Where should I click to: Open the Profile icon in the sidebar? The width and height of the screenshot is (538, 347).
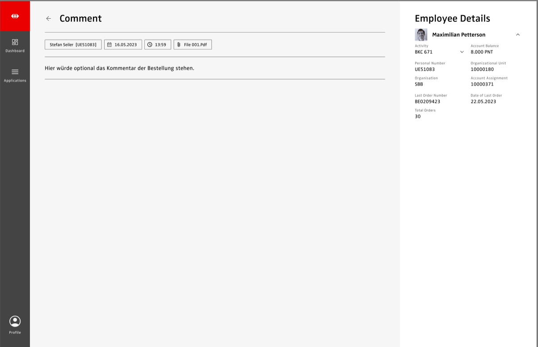tap(15, 322)
